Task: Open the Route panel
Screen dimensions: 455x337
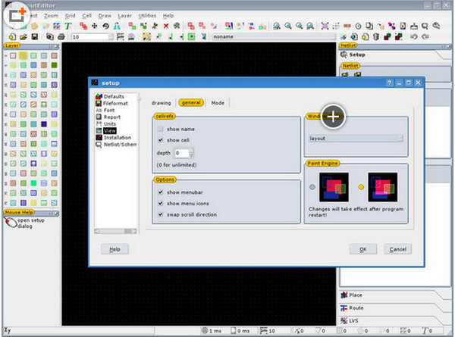Action: [358, 308]
